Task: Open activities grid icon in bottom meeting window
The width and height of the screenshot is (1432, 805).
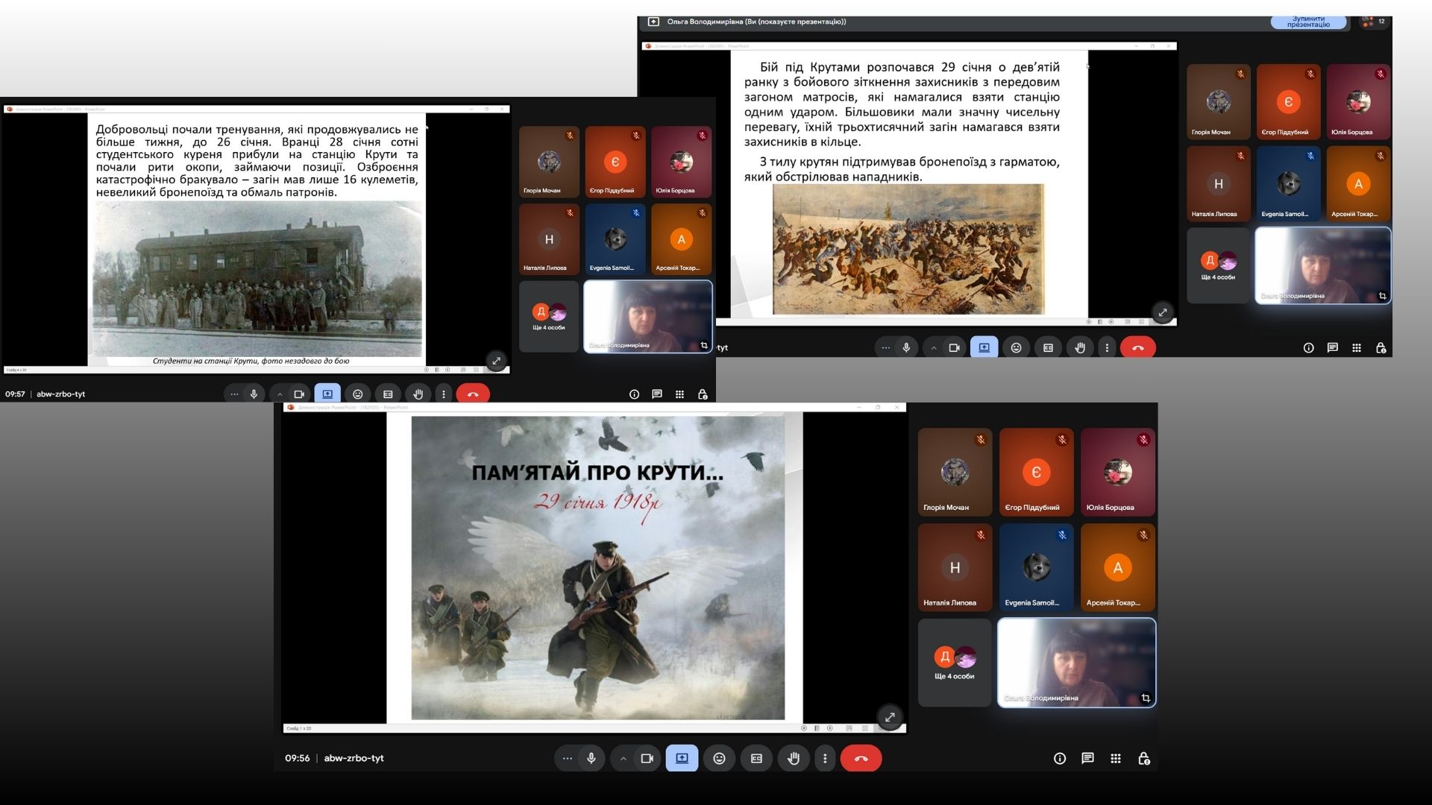Action: (1116, 758)
